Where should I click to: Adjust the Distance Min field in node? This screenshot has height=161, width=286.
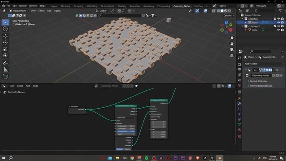click(126, 126)
